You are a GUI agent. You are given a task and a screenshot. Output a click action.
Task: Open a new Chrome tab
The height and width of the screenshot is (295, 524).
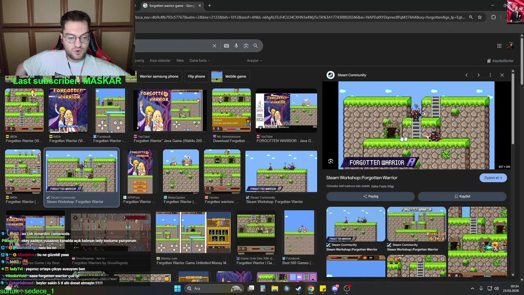point(209,6)
